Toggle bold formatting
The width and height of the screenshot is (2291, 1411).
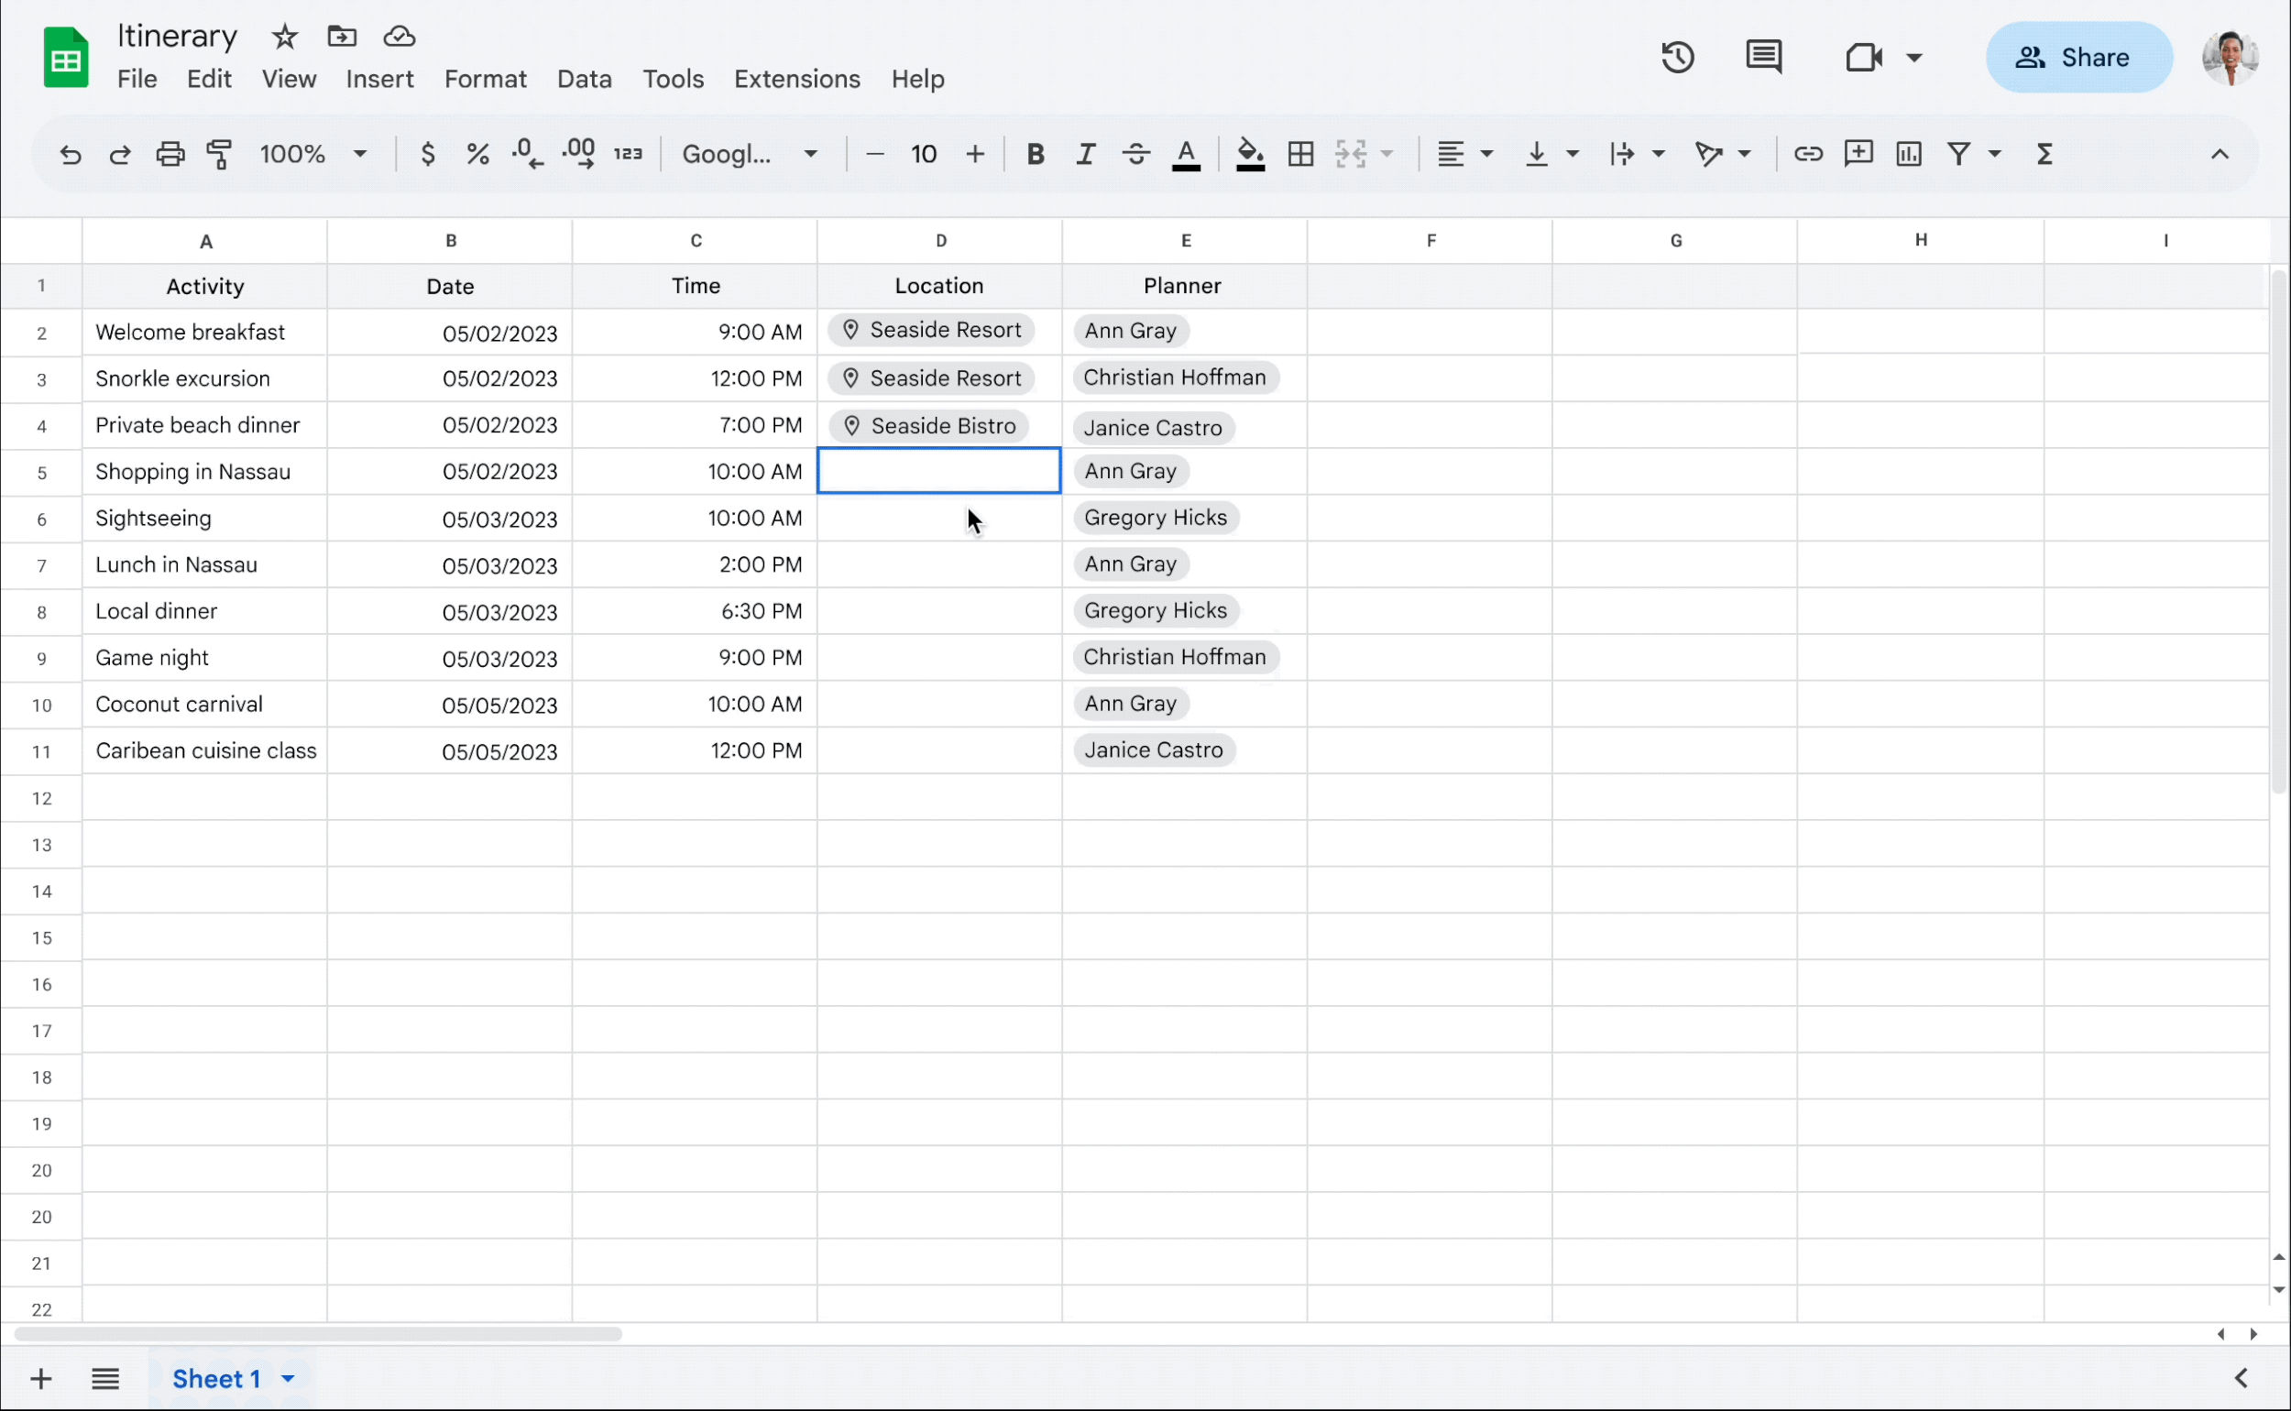pyautogui.click(x=1036, y=154)
